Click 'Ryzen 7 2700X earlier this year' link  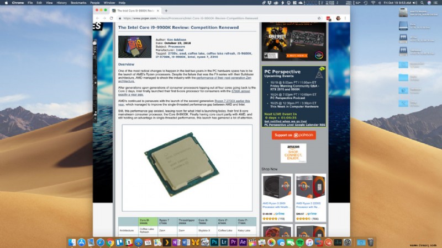(232, 101)
